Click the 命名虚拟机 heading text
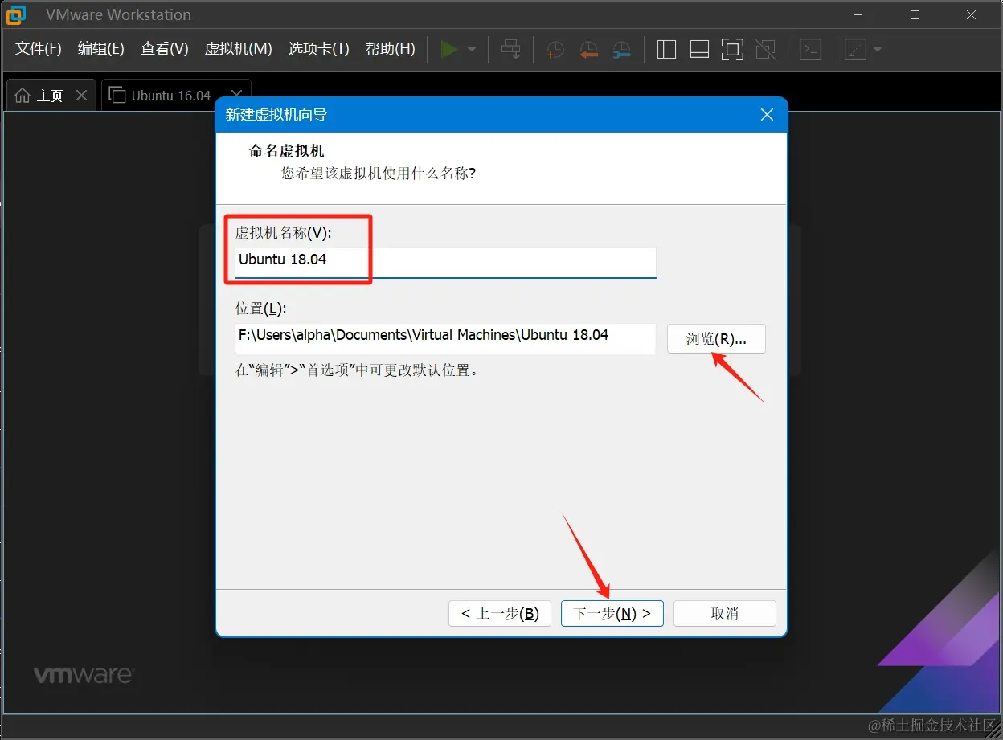This screenshot has height=740, width=1003. click(287, 151)
